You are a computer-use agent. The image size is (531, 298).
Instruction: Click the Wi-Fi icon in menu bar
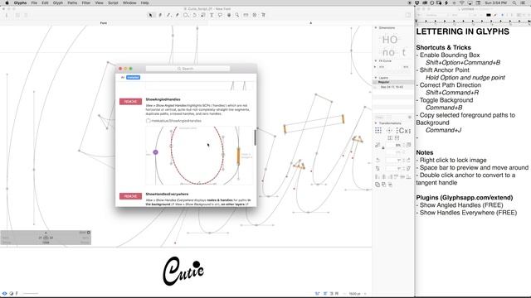coord(462,2)
